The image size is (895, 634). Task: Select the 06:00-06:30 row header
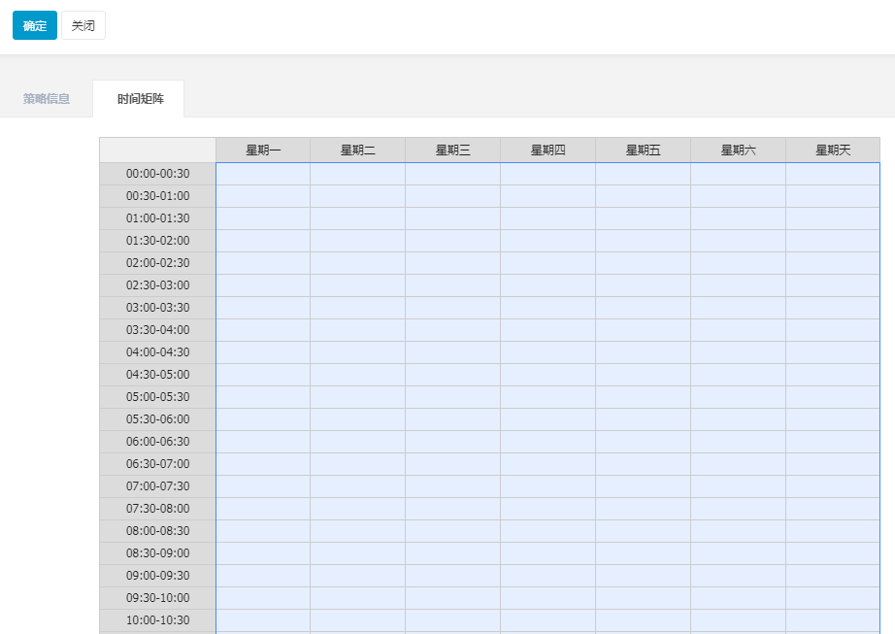(158, 441)
